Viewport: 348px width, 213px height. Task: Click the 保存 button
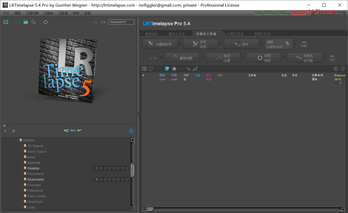coord(241,44)
